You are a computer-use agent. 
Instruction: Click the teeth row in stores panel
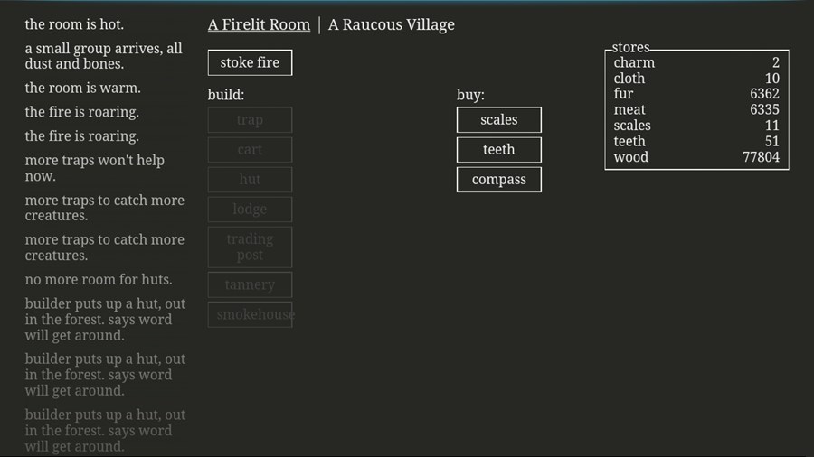click(696, 142)
